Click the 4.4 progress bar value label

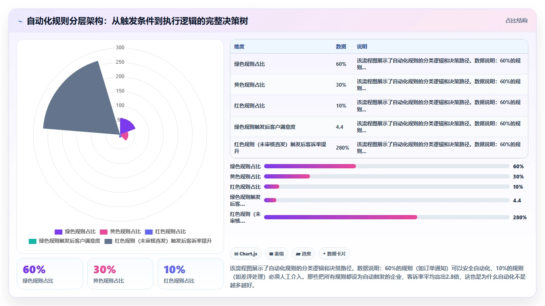517,200
